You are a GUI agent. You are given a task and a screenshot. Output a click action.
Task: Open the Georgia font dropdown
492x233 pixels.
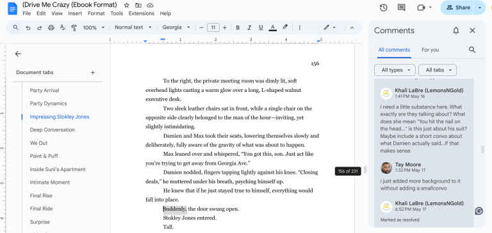pyautogui.click(x=176, y=27)
